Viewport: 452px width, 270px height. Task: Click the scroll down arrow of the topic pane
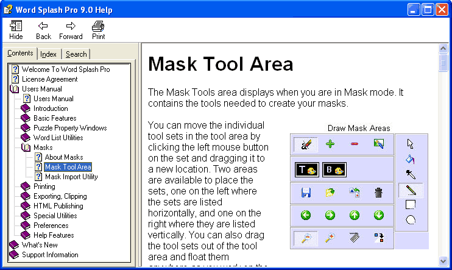[443, 261]
